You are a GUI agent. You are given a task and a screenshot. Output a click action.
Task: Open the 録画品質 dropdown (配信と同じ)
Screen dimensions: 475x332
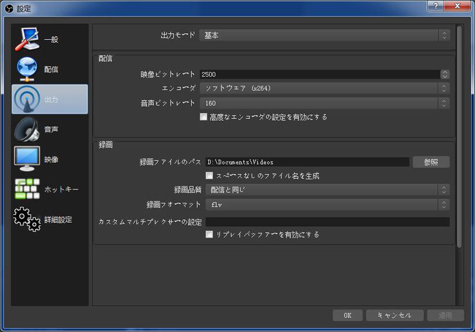click(328, 189)
